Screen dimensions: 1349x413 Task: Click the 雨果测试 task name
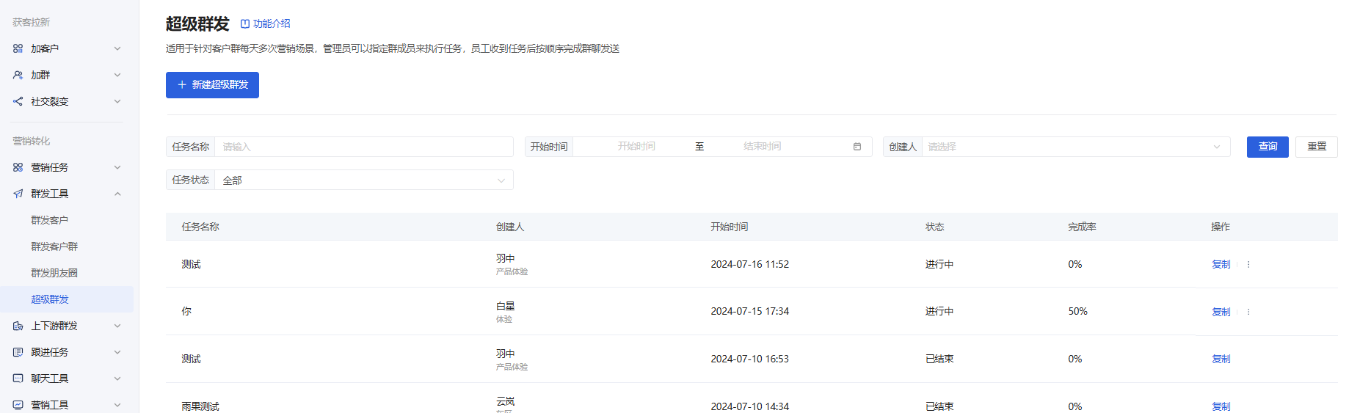(200, 406)
